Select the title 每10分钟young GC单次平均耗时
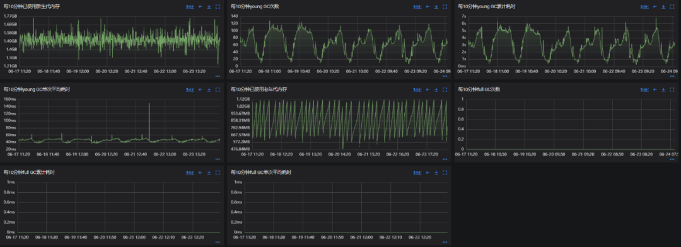Viewport: 681px width, 247px height. point(37,89)
